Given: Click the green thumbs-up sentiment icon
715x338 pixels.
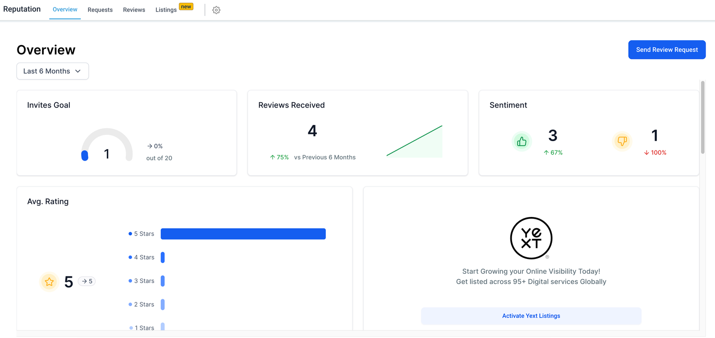Looking at the screenshot, I should click(x=522, y=142).
